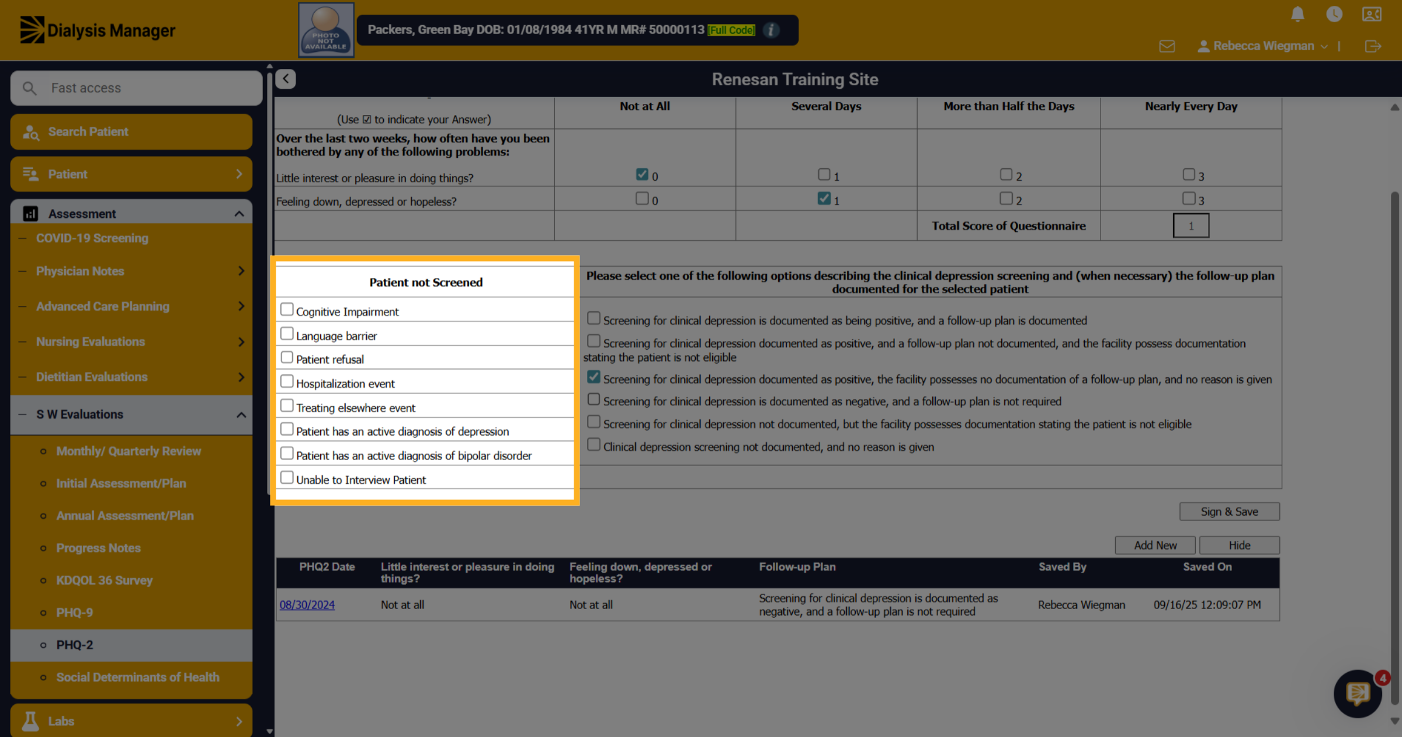1402x737 pixels.
Task: Click the Hide button
Action: click(1240, 545)
